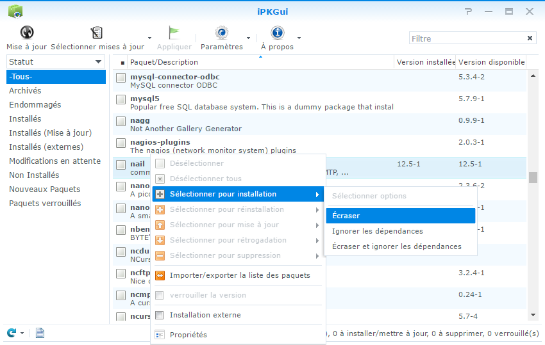Tick checkbox for ncdu package

click(121, 252)
